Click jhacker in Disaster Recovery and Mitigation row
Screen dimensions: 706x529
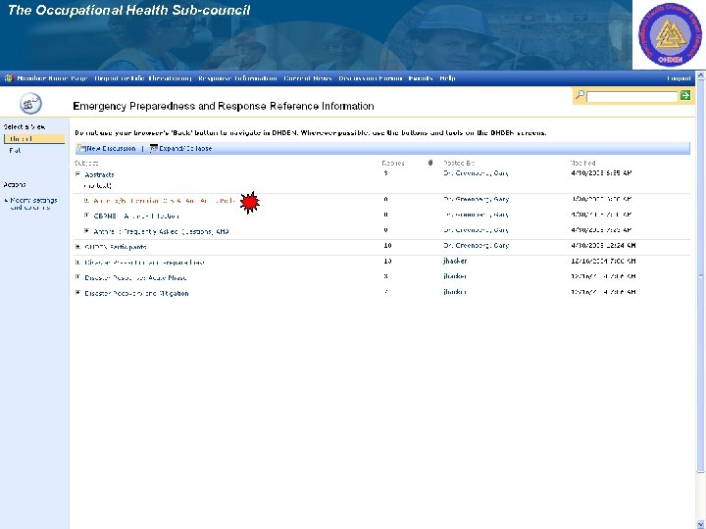coord(455,292)
